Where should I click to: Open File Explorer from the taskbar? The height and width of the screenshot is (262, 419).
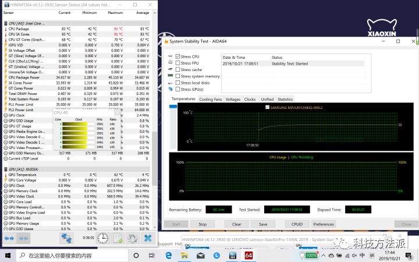tap(184, 256)
